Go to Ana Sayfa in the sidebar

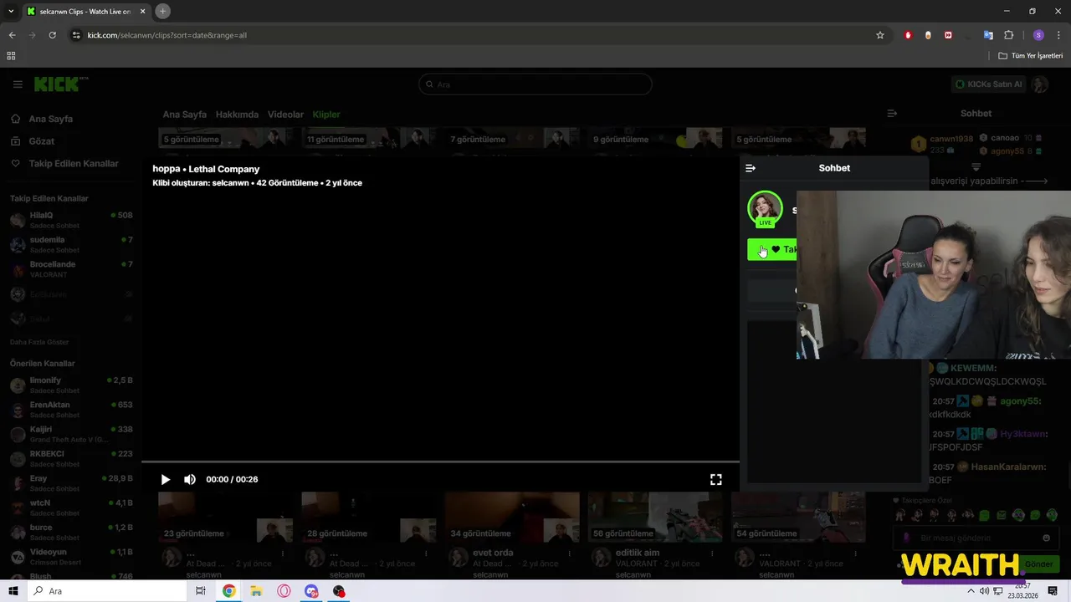[x=50, y=119]
